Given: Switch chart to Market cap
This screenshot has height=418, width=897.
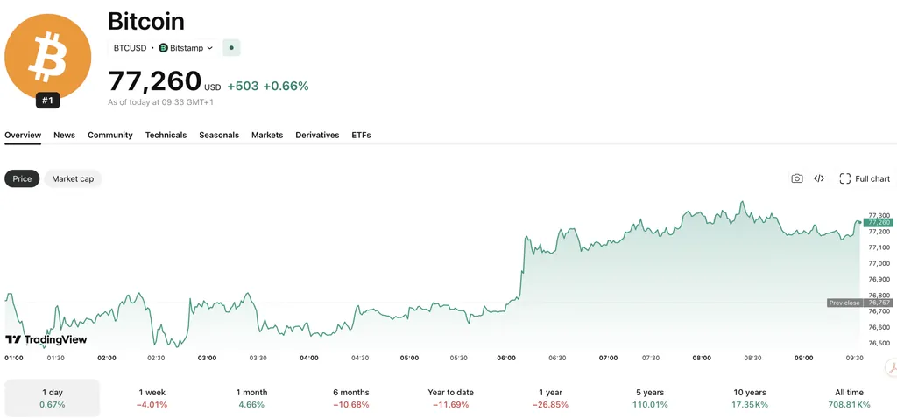Looking at the screenshot, I should click(x=73, y=178).
